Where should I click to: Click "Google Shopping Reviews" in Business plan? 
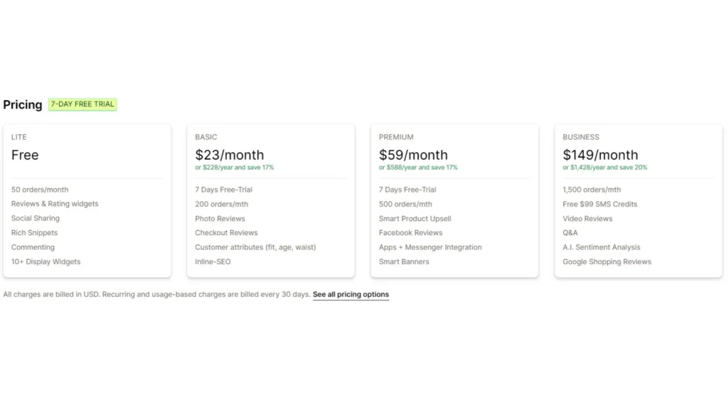point(607,262)
